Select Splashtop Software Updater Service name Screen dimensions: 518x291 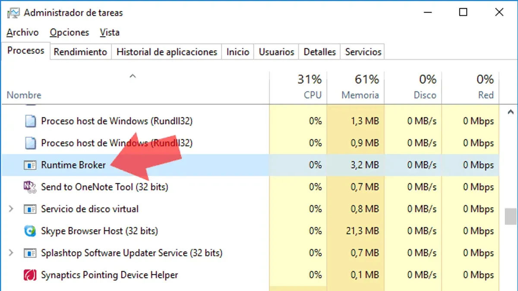point(132,253)
